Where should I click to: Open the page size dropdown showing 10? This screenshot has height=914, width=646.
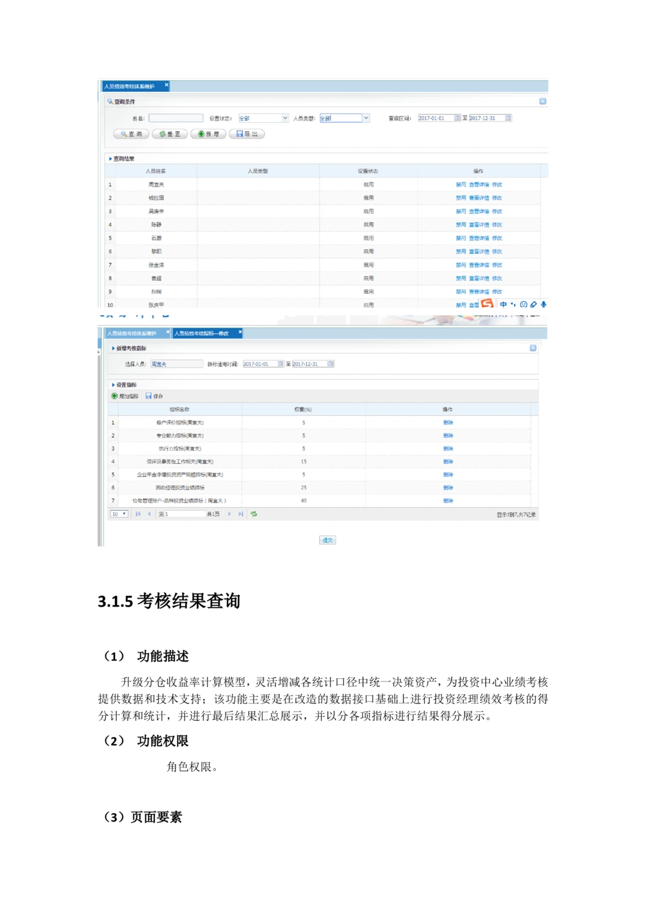tap(120, 514)
